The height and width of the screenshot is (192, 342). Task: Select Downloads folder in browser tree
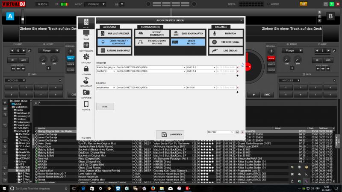(x=23, y=125)
